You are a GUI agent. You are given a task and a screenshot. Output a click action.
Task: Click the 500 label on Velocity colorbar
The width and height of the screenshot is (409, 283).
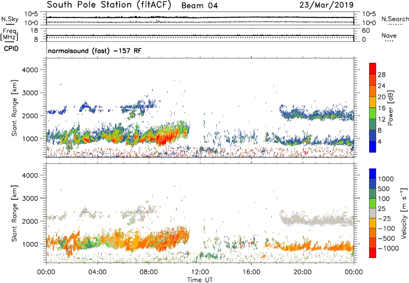385,189
